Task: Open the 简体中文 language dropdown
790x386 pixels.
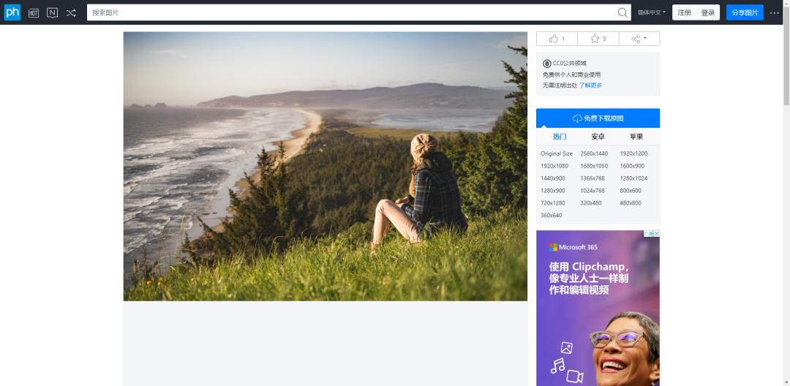Action: pos(652,12)
